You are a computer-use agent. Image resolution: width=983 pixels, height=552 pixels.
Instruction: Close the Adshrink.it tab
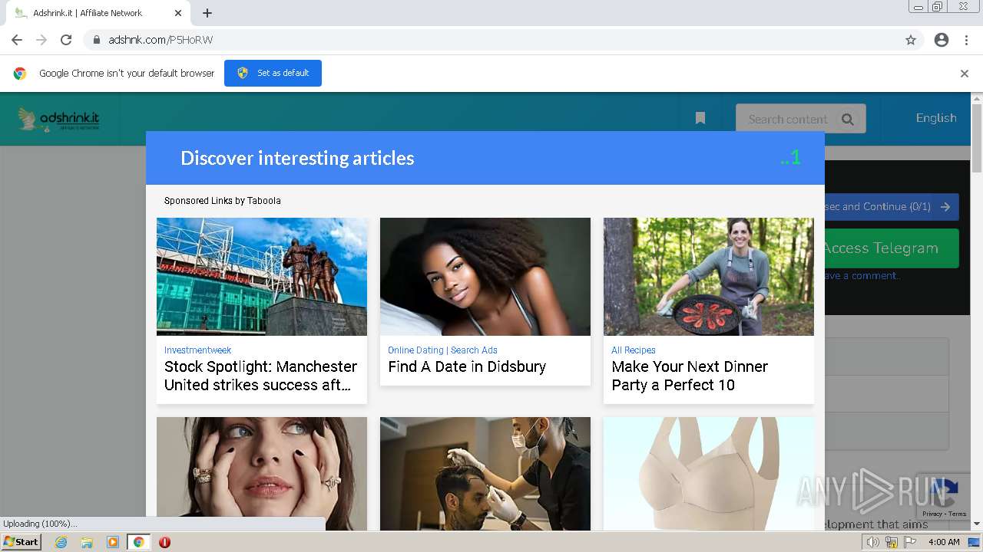click(x=178, y=13)
